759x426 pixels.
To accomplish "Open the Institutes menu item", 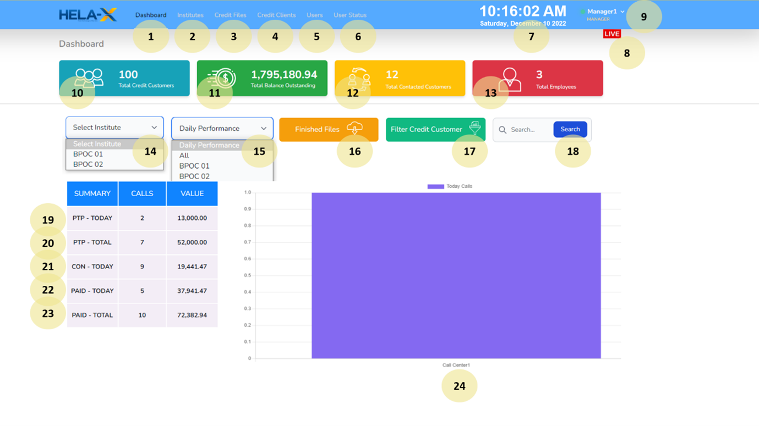I will pos(190,15).
